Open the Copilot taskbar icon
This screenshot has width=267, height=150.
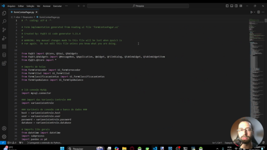pos(117,148)
